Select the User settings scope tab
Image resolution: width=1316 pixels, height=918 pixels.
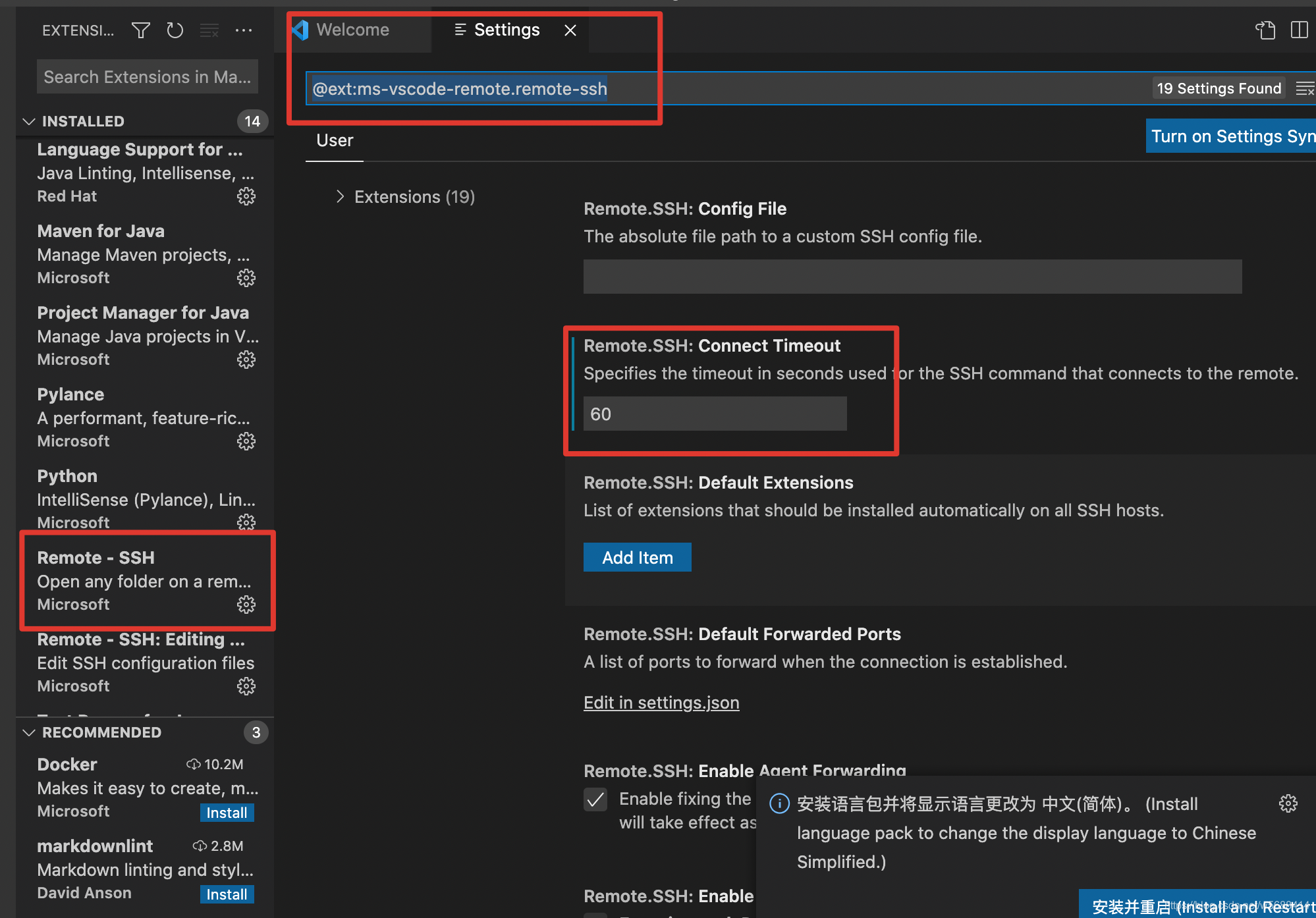[x=335, y=140]
